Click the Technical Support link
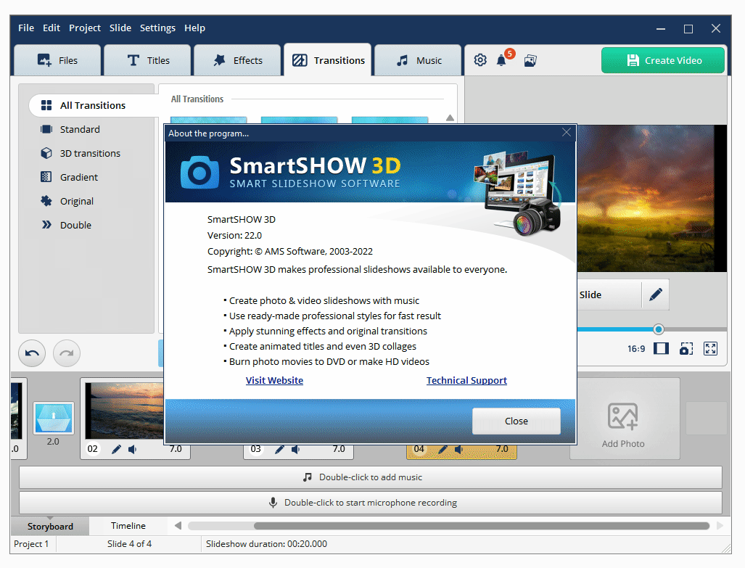Image resolution: width=745 pixels, height=568 pixels. 466,380
